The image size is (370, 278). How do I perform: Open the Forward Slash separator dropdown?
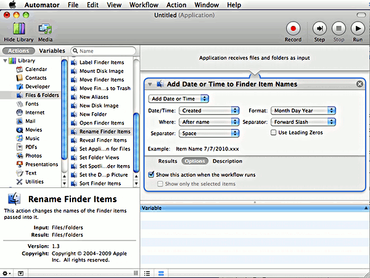(303, 122)
